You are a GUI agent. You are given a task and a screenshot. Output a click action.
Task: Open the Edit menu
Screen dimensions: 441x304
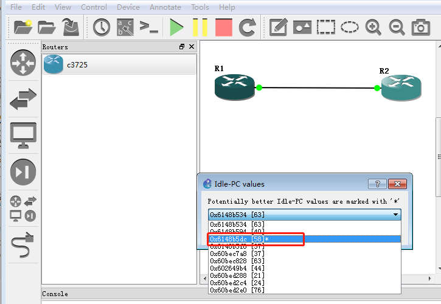click(38, 7)
